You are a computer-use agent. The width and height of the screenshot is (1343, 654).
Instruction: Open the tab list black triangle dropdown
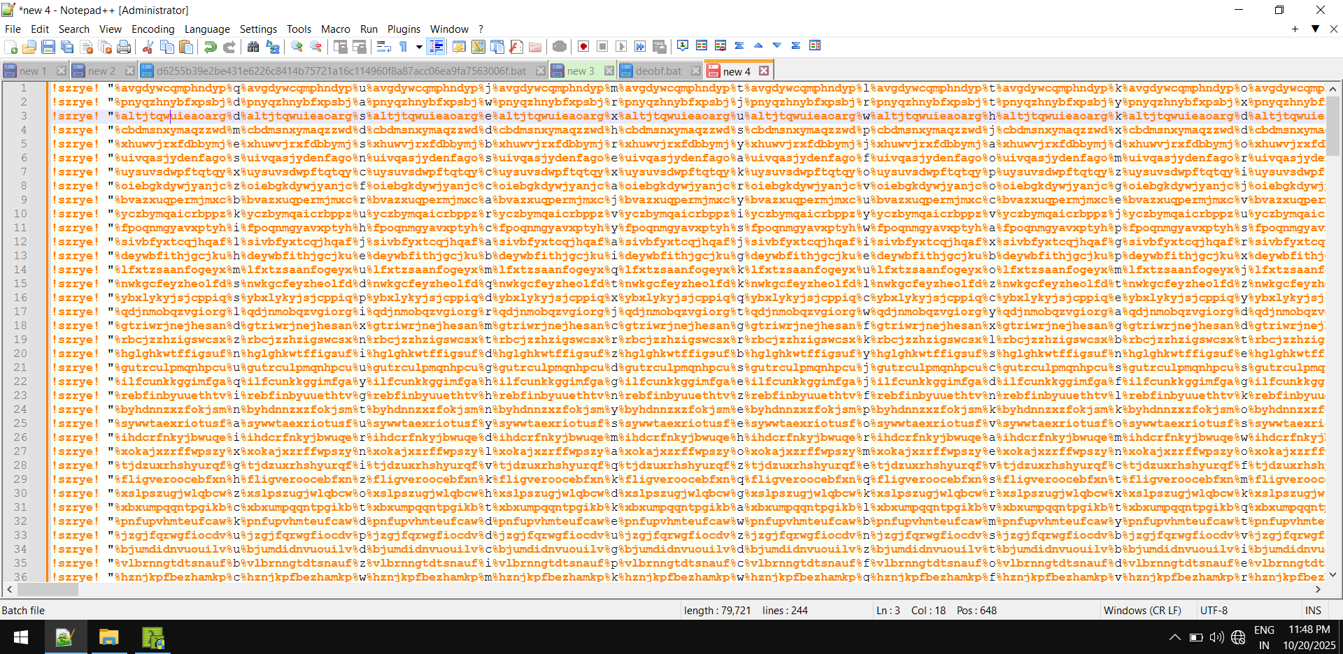1315,29
